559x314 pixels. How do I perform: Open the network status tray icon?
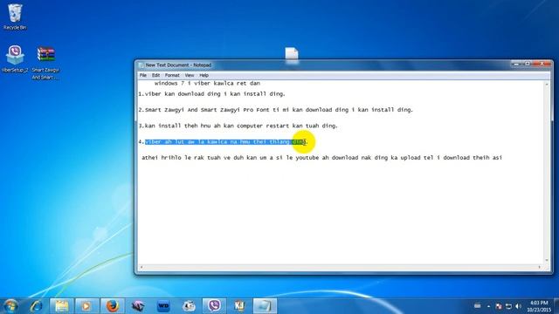click(x=508, y=306)
